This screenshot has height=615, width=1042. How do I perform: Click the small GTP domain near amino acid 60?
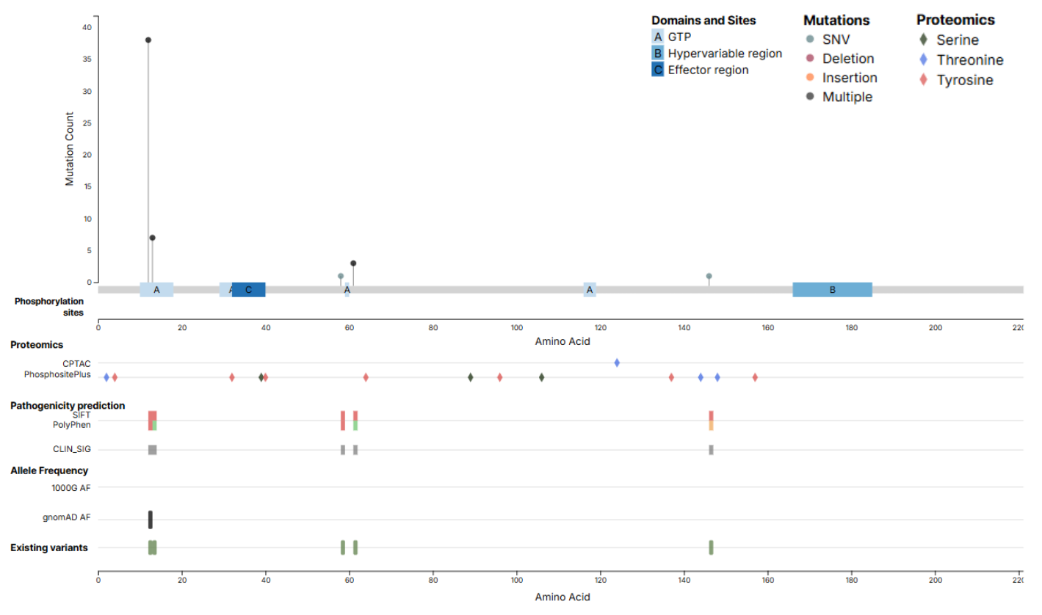[347, 290]
